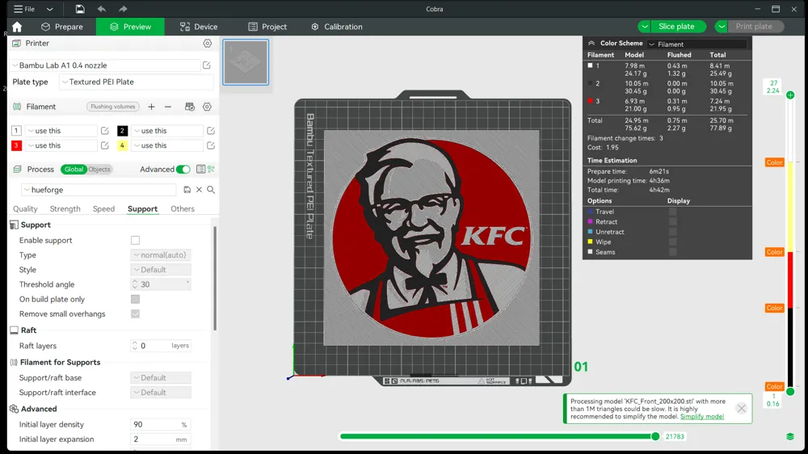
Task: Open the hueforge process preset dropdown
Action: pyautogui.click(x=98, y=190)
